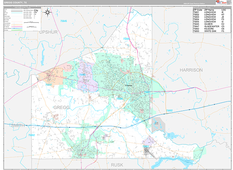233x170 pixels.
Task: Click the UPSHUR county label
Action: [x=48, y=34]
